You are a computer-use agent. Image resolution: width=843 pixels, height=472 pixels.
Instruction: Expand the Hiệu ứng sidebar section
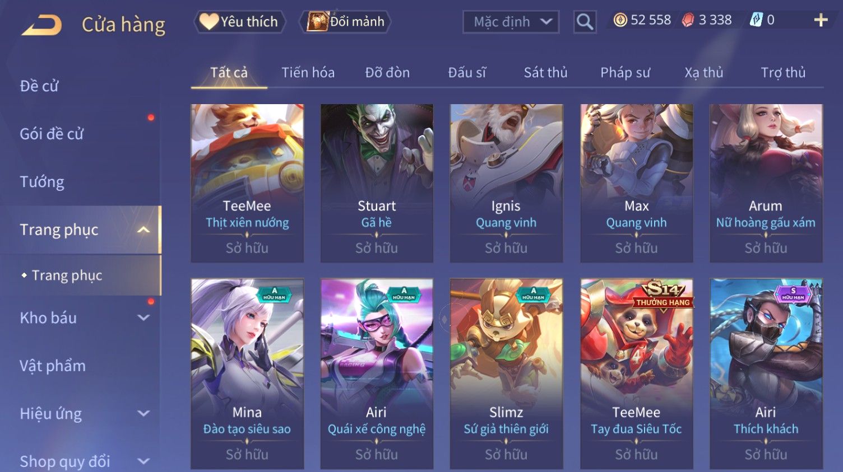coord(143,413)
